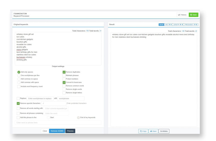Open History from the header
The width and height of the screenshot is (216, 141).
tap(182, 15)
